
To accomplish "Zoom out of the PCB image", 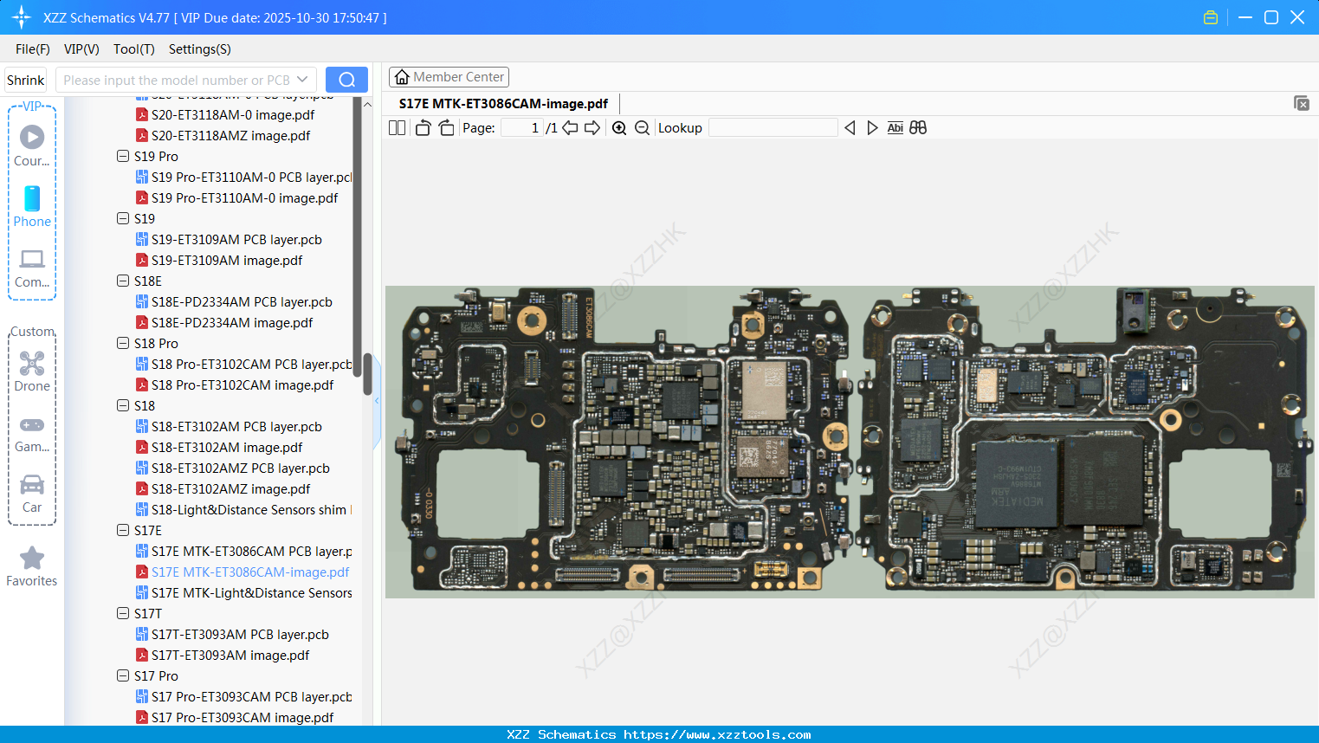I will click(x=642, y=127).
